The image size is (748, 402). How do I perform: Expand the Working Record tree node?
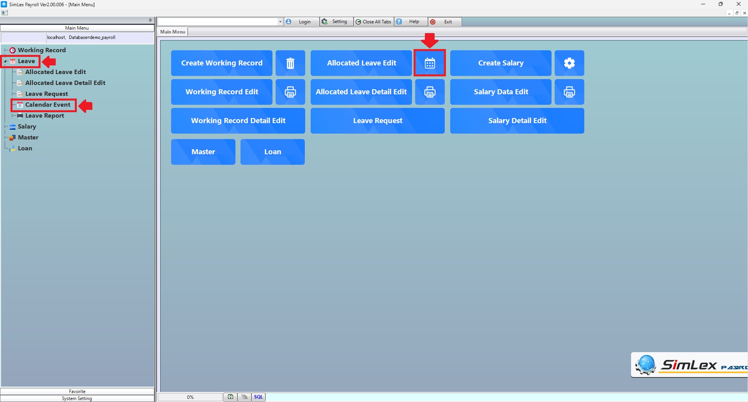pos(5,50)
